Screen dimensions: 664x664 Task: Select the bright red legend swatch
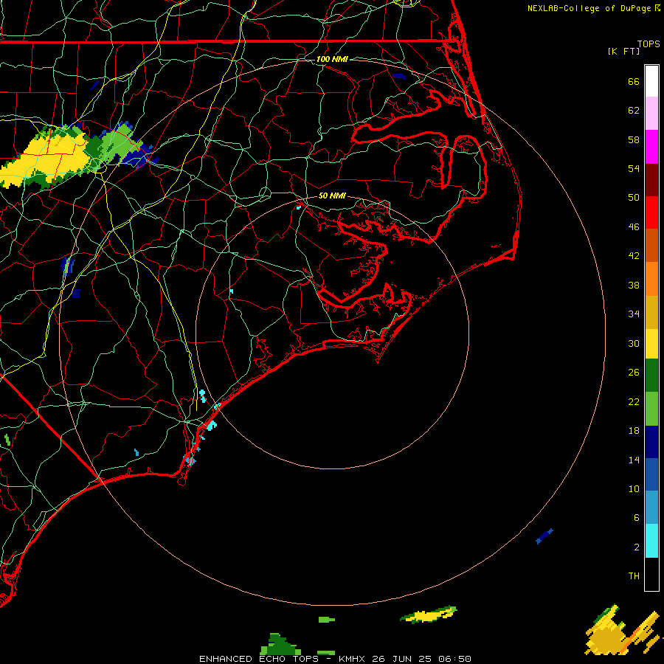coord(651,212)
